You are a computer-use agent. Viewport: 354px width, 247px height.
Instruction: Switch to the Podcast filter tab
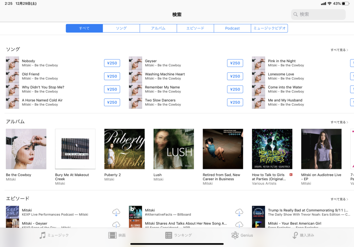point(232,28)
